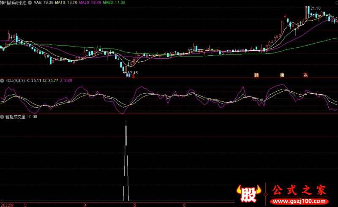This screenshot has width=338, height=207.
Task: Select the yellow MA10 moving average label
Action: (66, 3)
